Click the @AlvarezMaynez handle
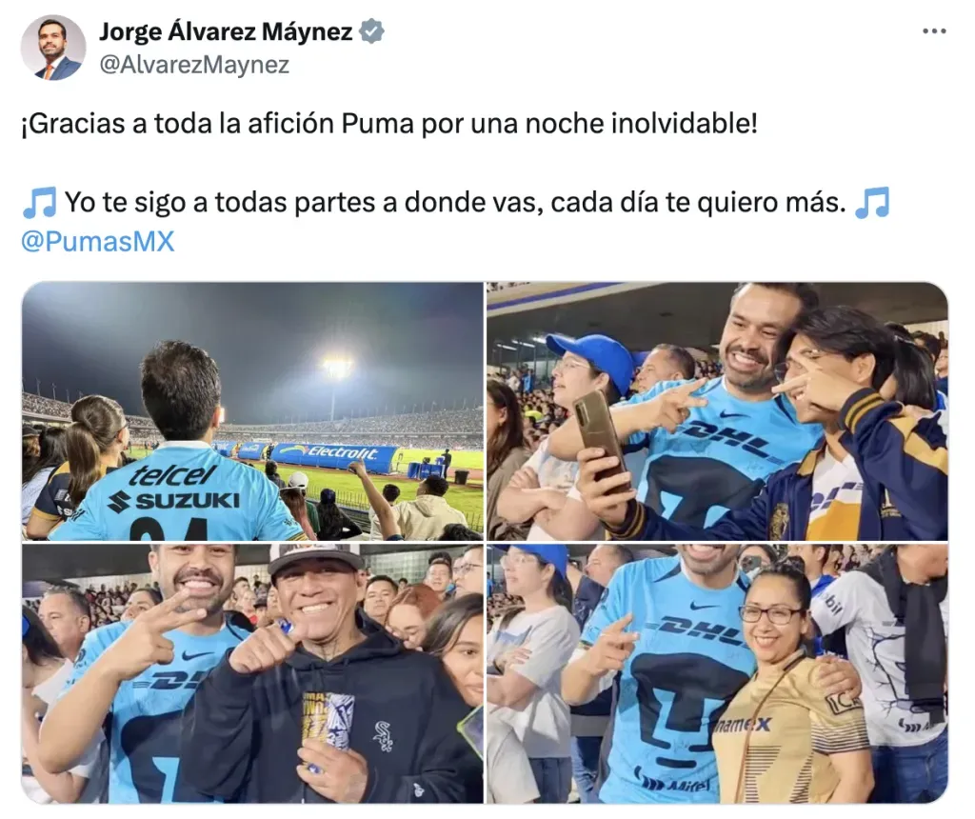 click(194, 64)
